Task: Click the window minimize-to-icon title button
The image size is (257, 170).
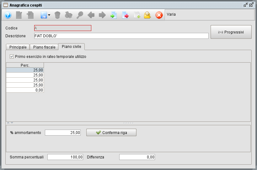Action: 246,5
